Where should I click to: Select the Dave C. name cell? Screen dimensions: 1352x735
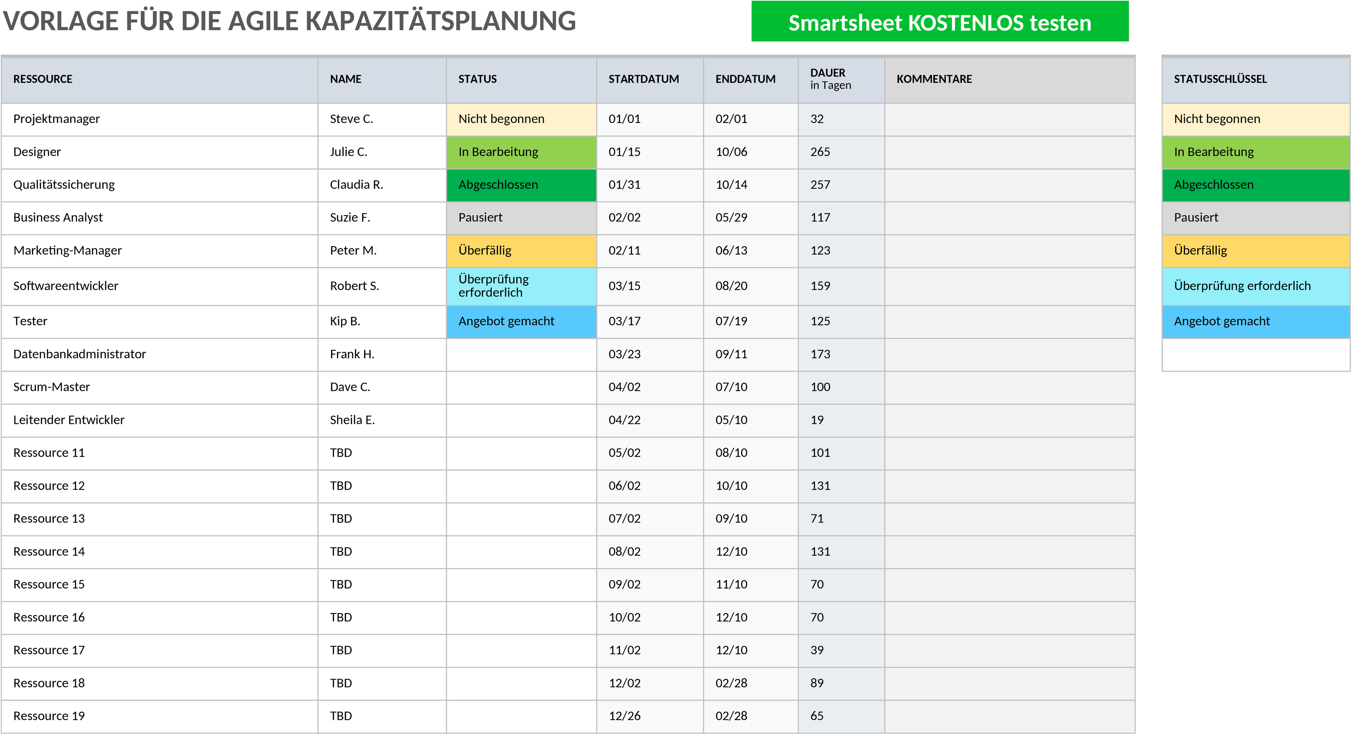point(382,387)
